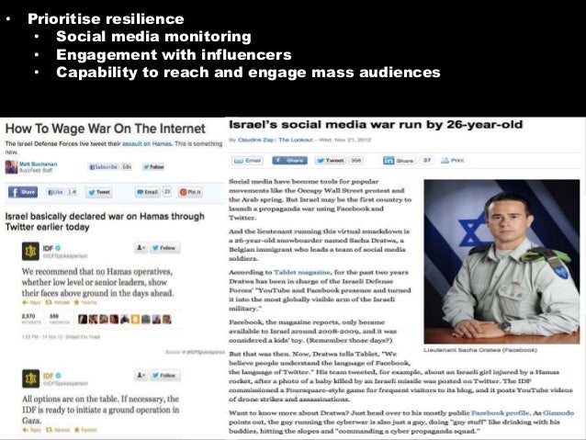Click the Email button in Yahoo article

coord(247,161)
